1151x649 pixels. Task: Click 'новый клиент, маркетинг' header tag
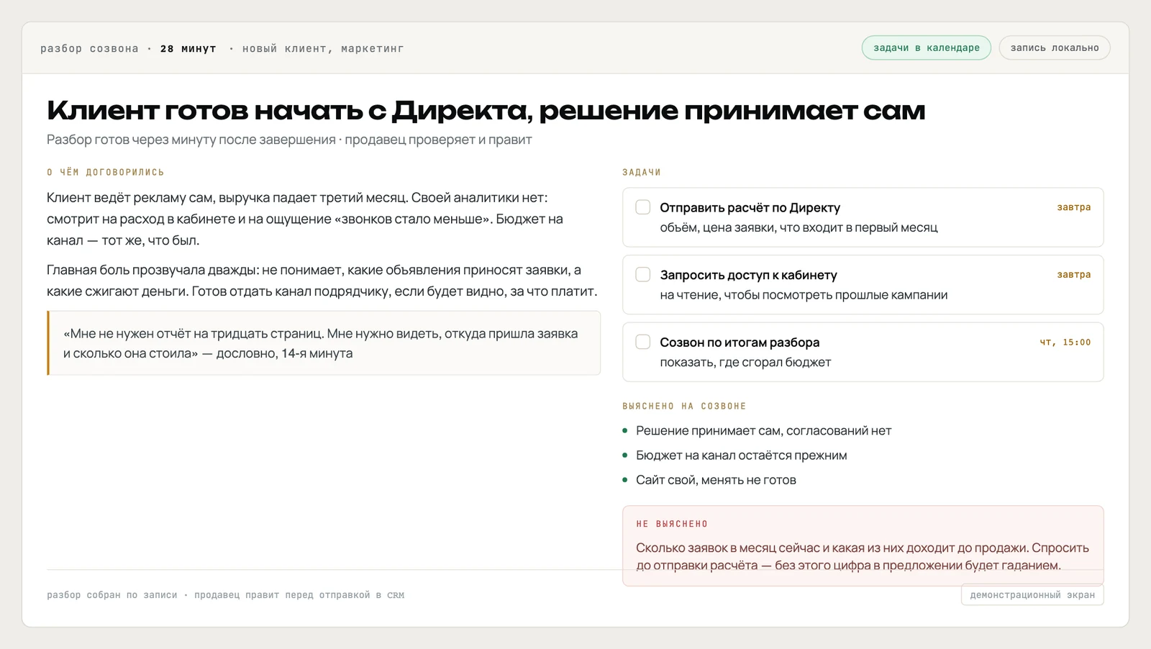pos(323,49)
